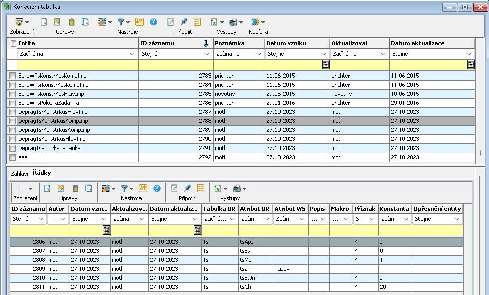489x295 pixels.
Task: Click the Tabulka OR column header
Action: point(220,209)
